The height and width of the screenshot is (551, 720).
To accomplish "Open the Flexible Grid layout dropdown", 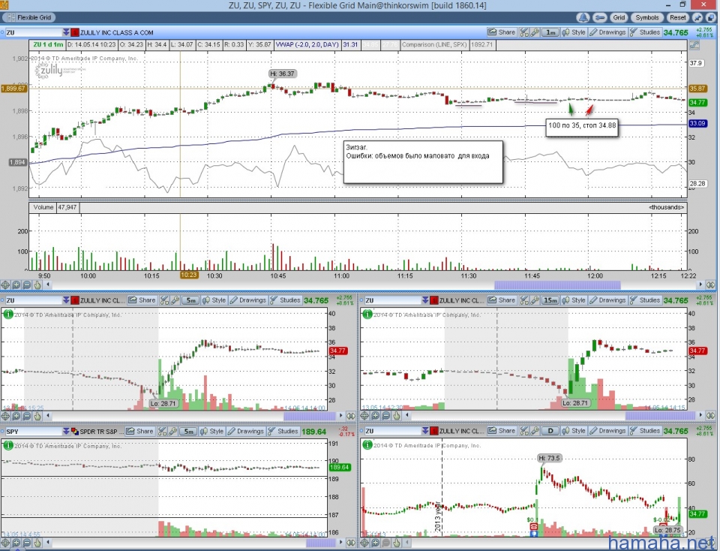I will click(29, 17).
